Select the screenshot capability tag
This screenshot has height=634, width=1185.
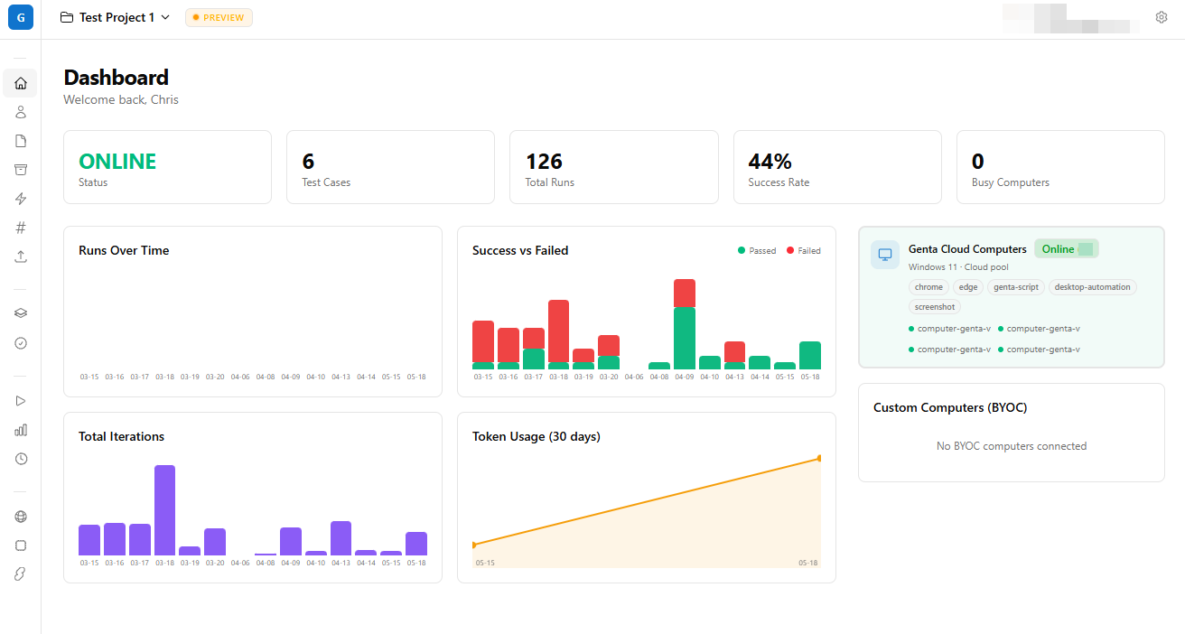pos(935,307)
